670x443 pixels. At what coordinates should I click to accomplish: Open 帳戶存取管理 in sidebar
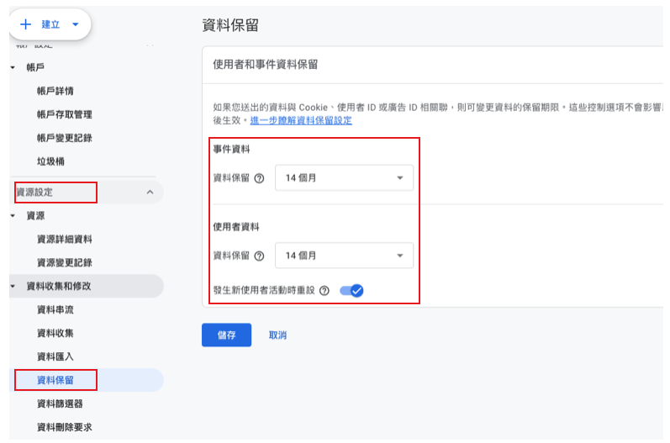(x=65, y=114)
